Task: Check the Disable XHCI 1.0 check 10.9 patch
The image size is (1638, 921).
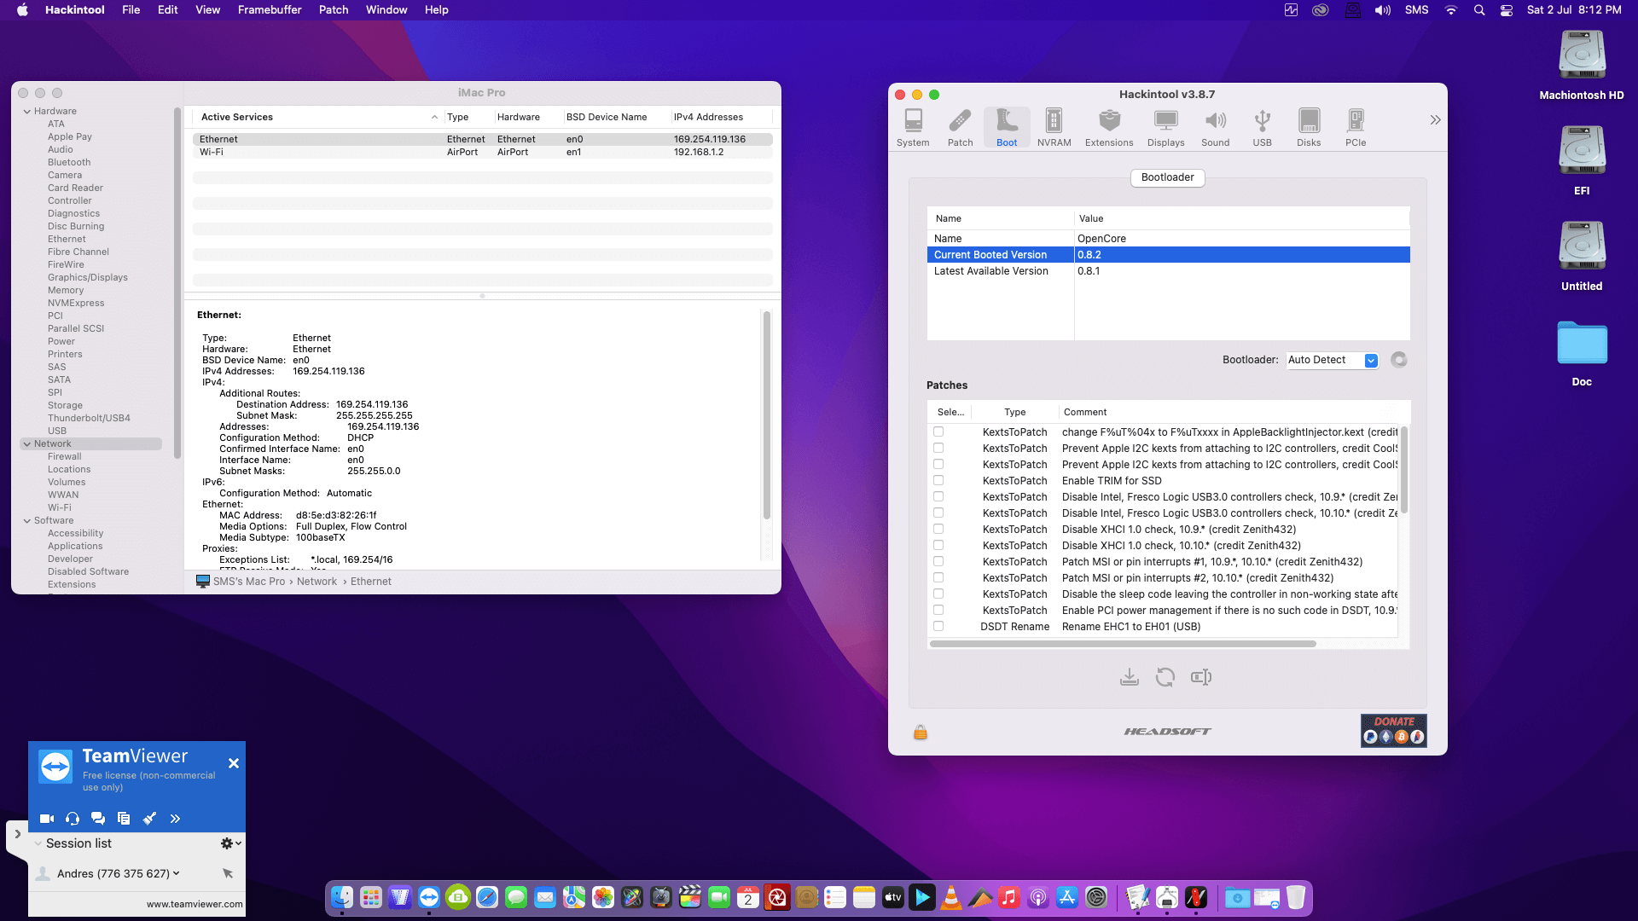Action: pyautogui.click(x=938, y=529)
